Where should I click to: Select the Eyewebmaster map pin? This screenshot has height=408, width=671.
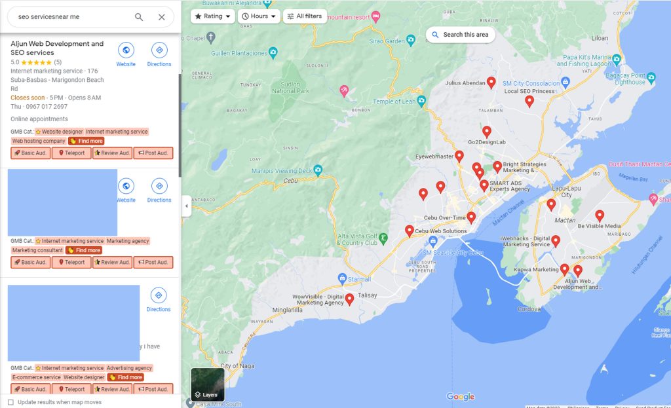tap(459, 156)
